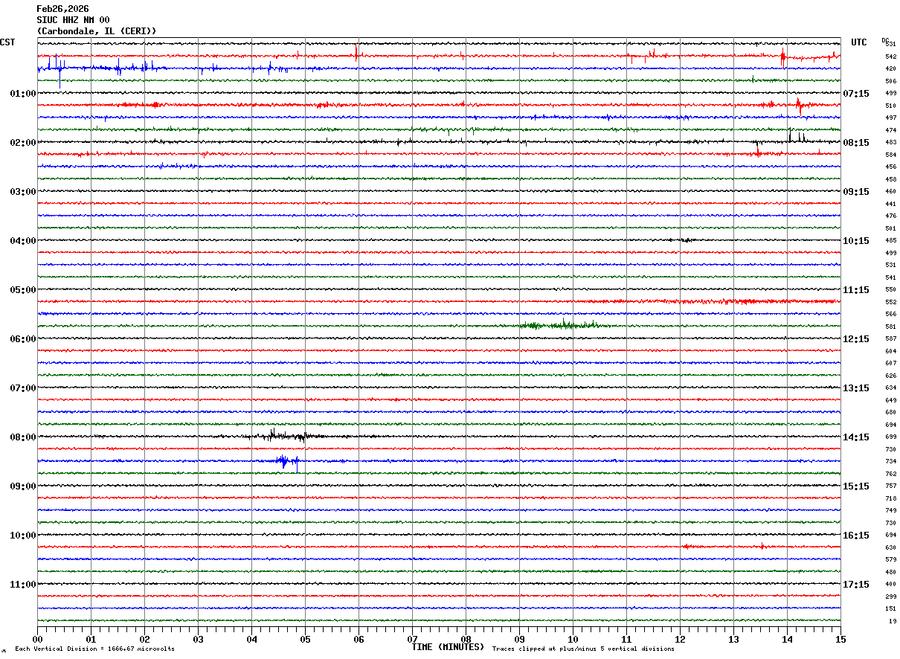
Task: Click the black seismic event on the 08:00 trace
Action: (283, 436)
